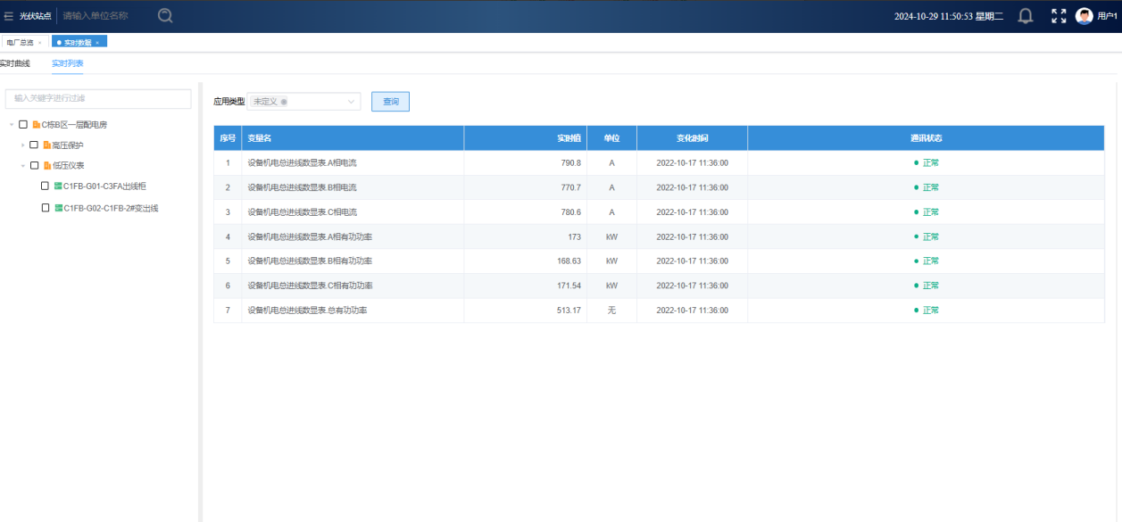The image size is (1122, 522).
Task: Click the 用户1 avatar icon
Action: pyautogui.click(x=1084, y=16)
